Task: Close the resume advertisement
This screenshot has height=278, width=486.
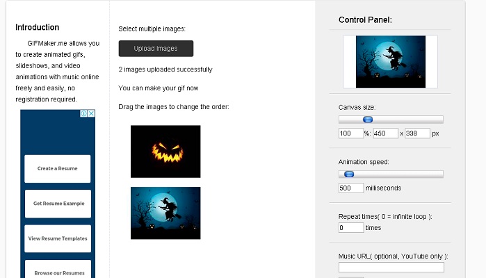Action: [91, 113]
